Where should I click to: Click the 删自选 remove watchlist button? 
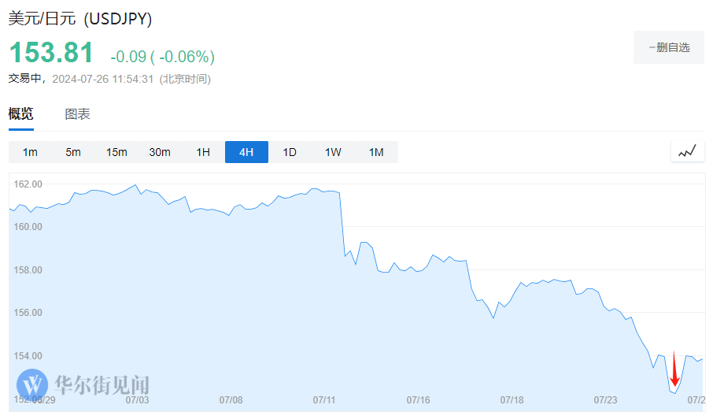coord(668,48)
